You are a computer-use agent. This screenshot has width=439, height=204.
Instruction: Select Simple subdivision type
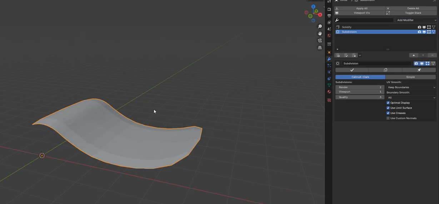[x=410, y=77]
